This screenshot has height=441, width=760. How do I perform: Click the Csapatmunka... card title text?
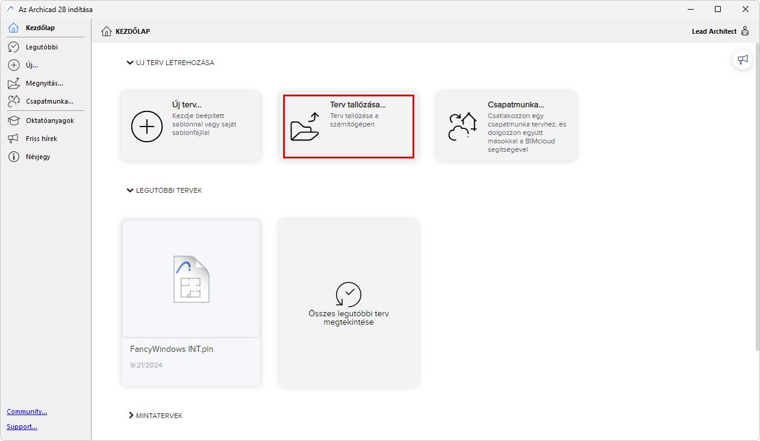(516, 105)
